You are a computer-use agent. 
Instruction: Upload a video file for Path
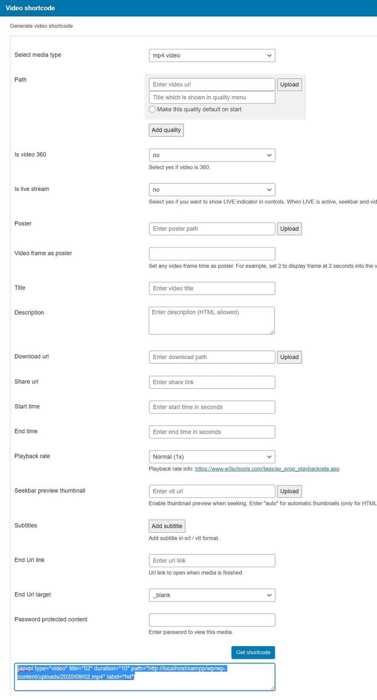click(x=289, y=84)
